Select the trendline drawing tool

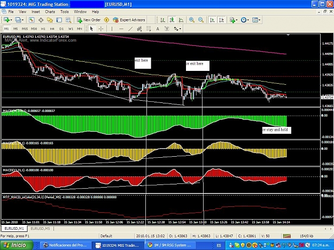pyautogui.click(x=130, y=29)
